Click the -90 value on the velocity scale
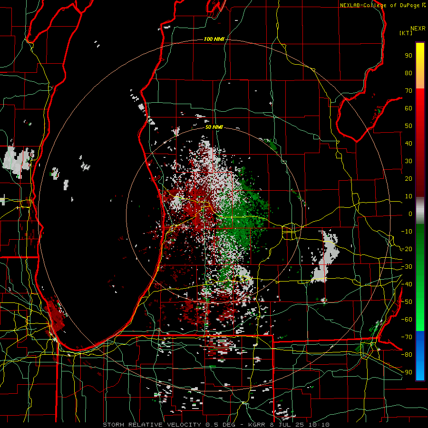Viewport: 428px width, 428px height. pos(407,372)
